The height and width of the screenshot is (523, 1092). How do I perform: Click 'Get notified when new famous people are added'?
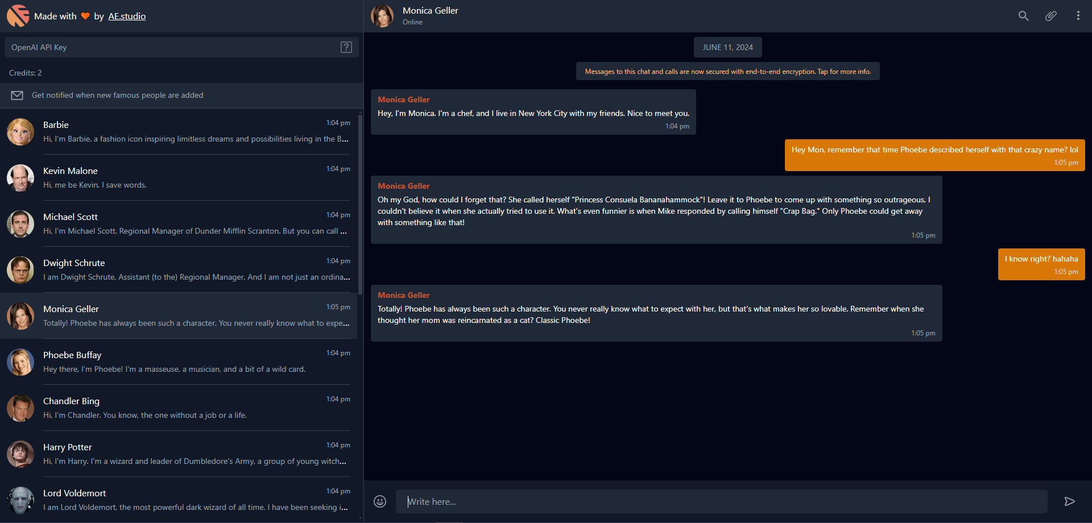point(117,96)
